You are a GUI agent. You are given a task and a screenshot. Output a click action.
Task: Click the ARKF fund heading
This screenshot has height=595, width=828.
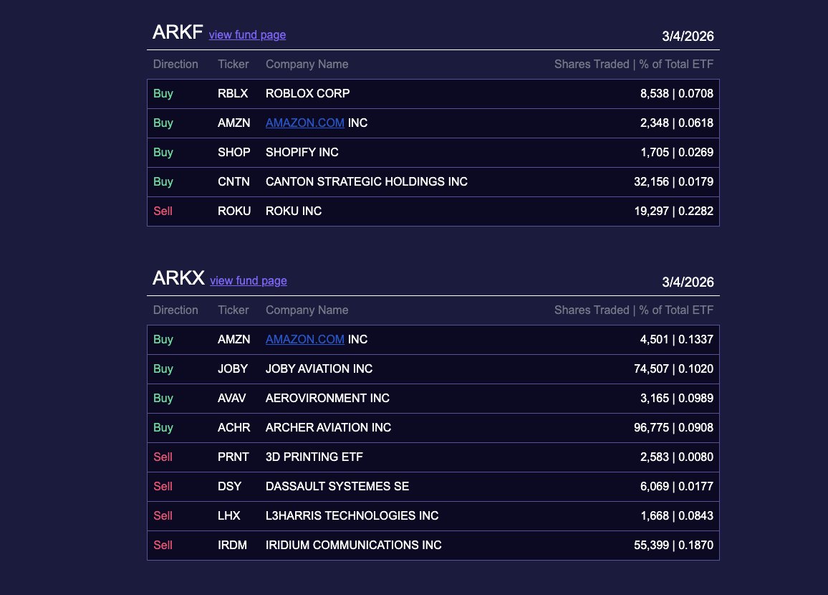click(178, 32)
